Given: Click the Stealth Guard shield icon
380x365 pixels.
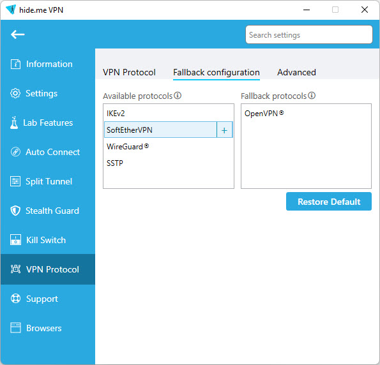Looking at the screenshot, I should click(15, 211).
